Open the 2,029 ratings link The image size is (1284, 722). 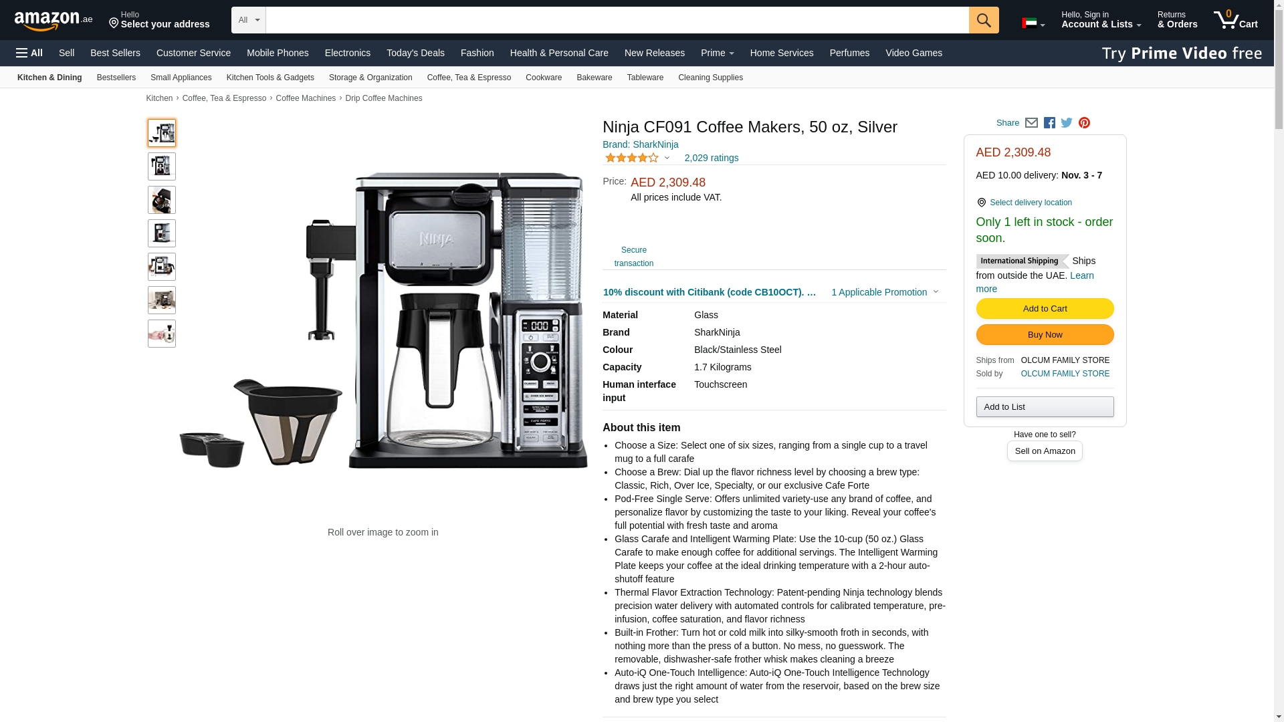tap(712, 158)
